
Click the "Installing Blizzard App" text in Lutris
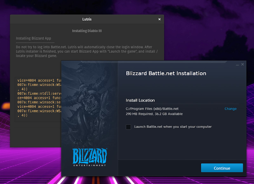coord(33,38)
